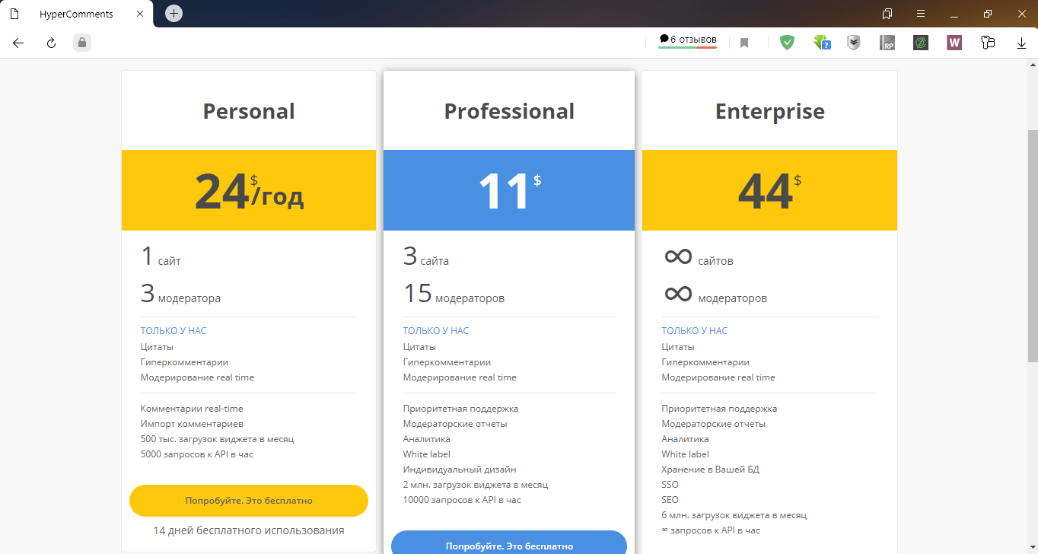Click '10000 запросов к API в час'
The width and height of the screenshot is (1038, 554).
click(x=462, y=500)
